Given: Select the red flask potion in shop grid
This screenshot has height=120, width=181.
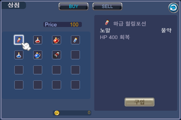Looking at the screenshot, I should (38, 40).
